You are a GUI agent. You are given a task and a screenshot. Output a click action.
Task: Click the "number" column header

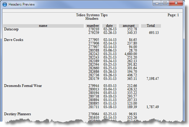coord(93,26)
